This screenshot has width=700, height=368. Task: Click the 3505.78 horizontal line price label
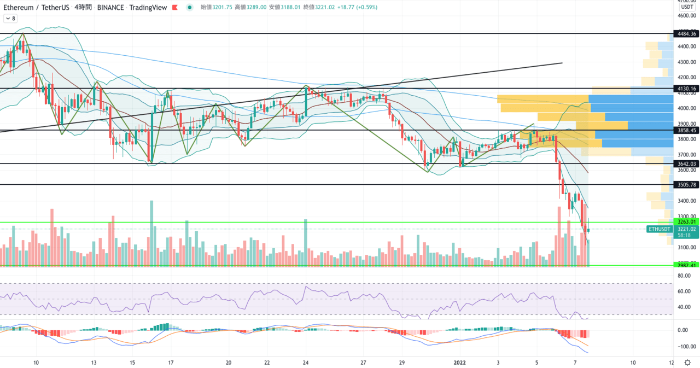[x=686, y=185]
